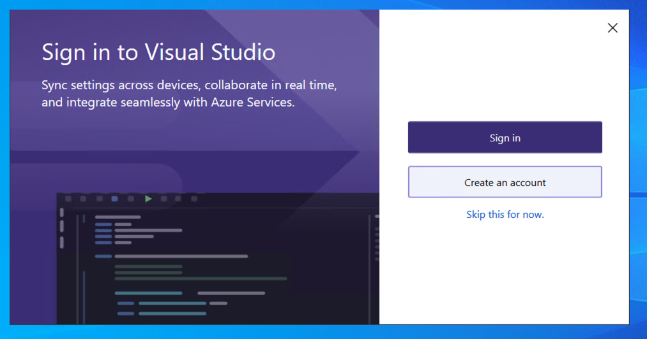Viewport: 647px width, 339px height.
Task: Click the rightmost gray toolbar square in illustration
Action: point(194,199)
